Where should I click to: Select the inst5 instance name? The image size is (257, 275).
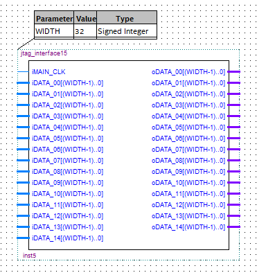[29, 256]
